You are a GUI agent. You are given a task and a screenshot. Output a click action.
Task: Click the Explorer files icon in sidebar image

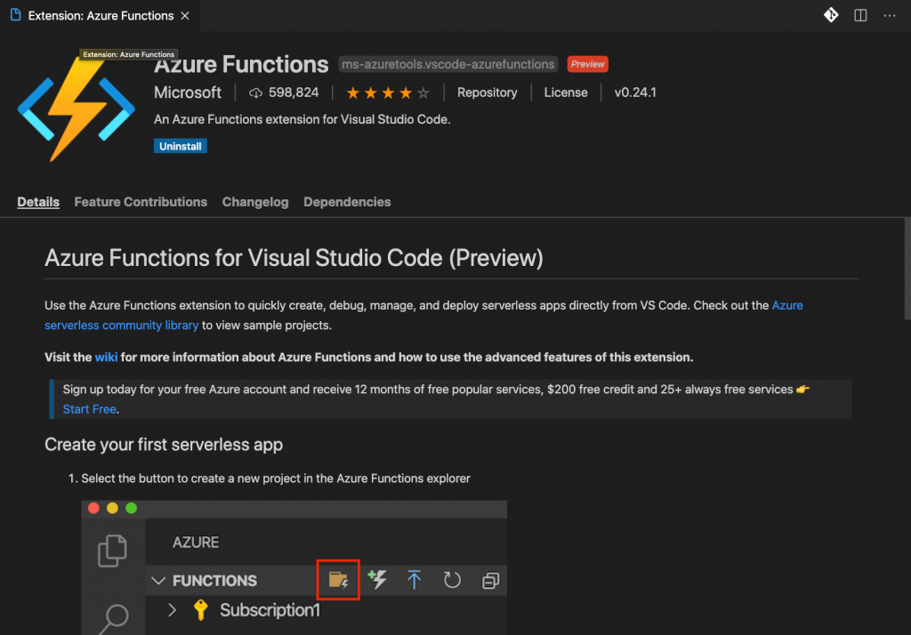point(112,551)
